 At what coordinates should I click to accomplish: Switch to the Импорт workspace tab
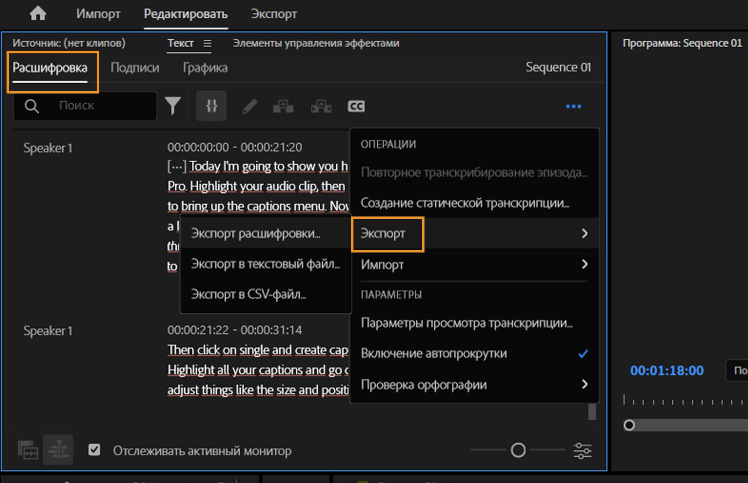[98, 14]
